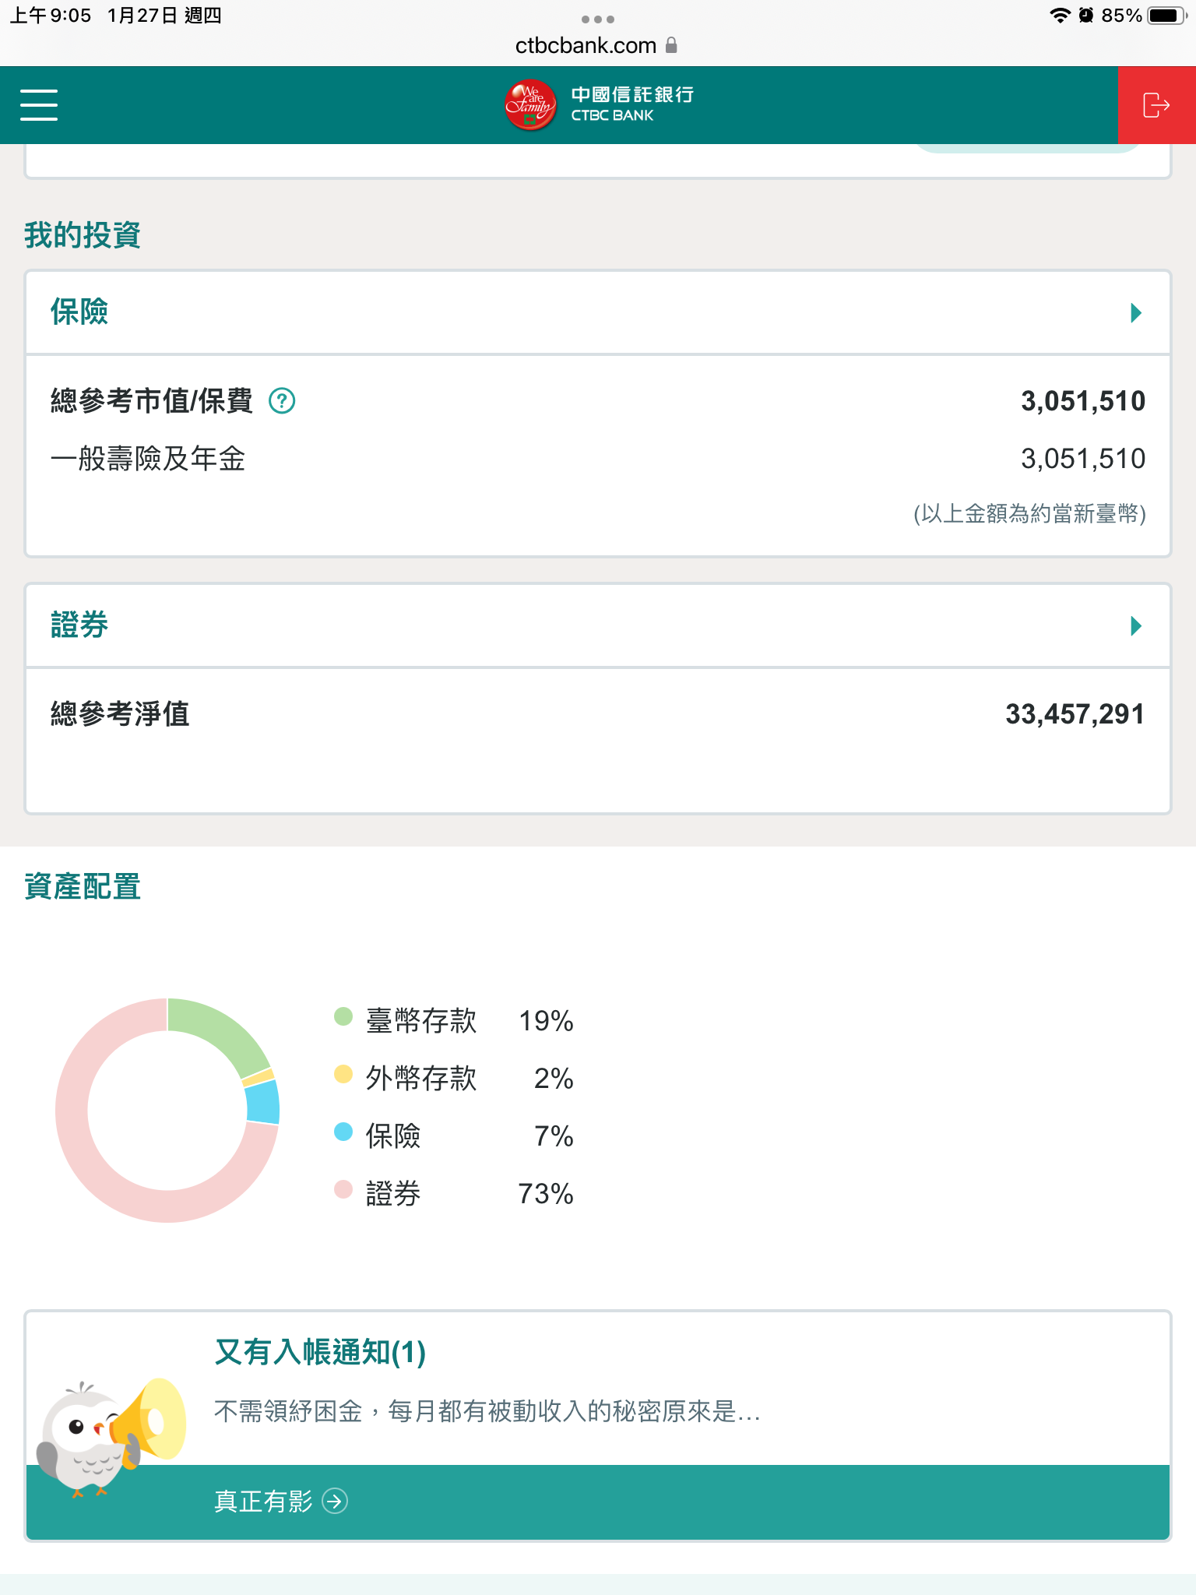The image size is (1196, 1595).
Task: Tap the ctbcbank.com address bar
Action: (586, 45)
